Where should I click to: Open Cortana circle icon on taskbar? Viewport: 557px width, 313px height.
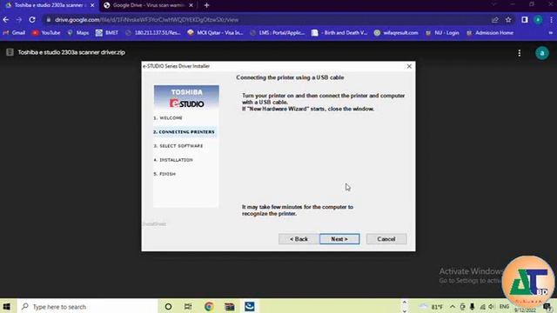coord(168,306)
